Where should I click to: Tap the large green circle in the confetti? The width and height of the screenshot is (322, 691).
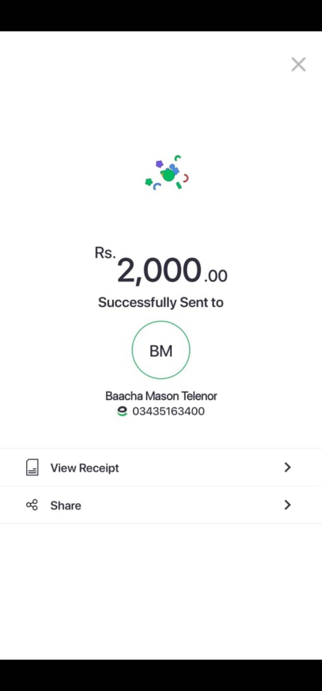coord(169,175)
